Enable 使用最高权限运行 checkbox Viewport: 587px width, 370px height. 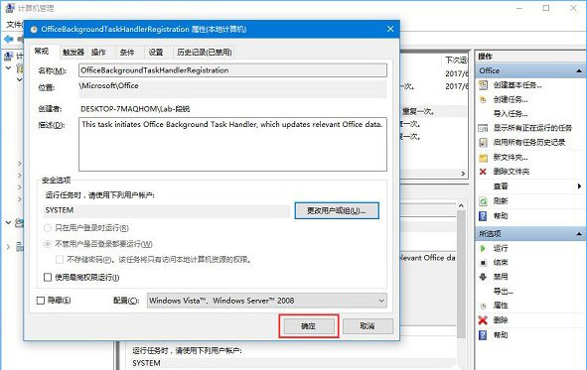pyautogui.click(x=48, y=278)
